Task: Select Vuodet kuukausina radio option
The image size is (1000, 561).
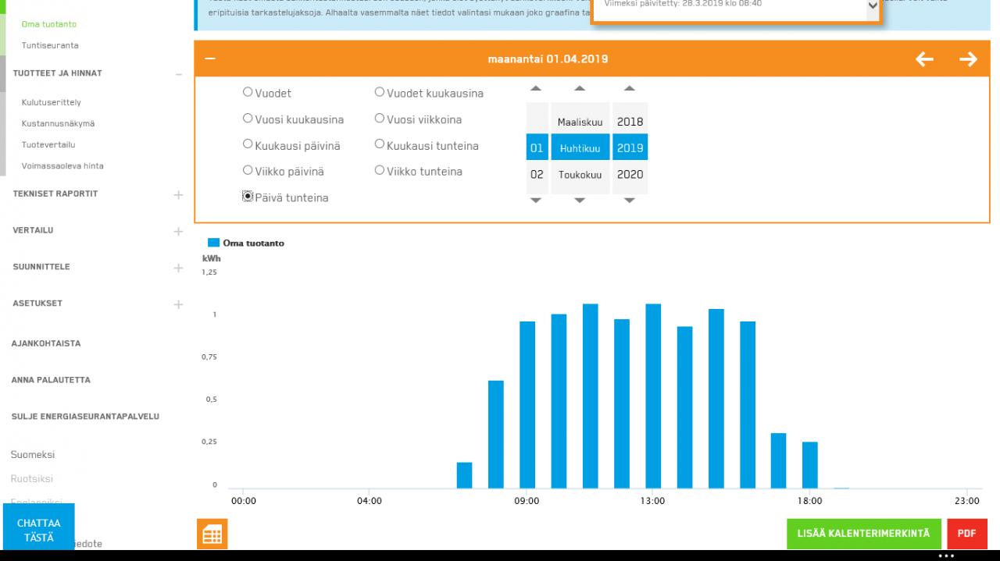Action: point(380,92)
